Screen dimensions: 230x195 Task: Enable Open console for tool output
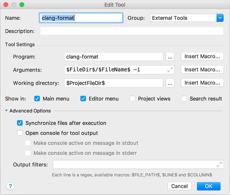(20, 133)
